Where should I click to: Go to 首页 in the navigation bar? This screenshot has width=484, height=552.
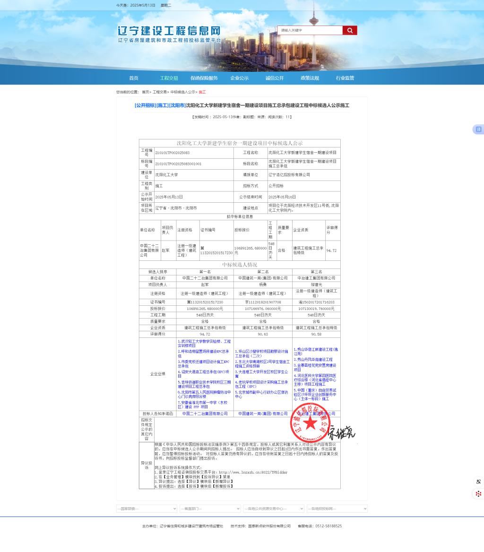pyautogui.click(x=134, y=78)
